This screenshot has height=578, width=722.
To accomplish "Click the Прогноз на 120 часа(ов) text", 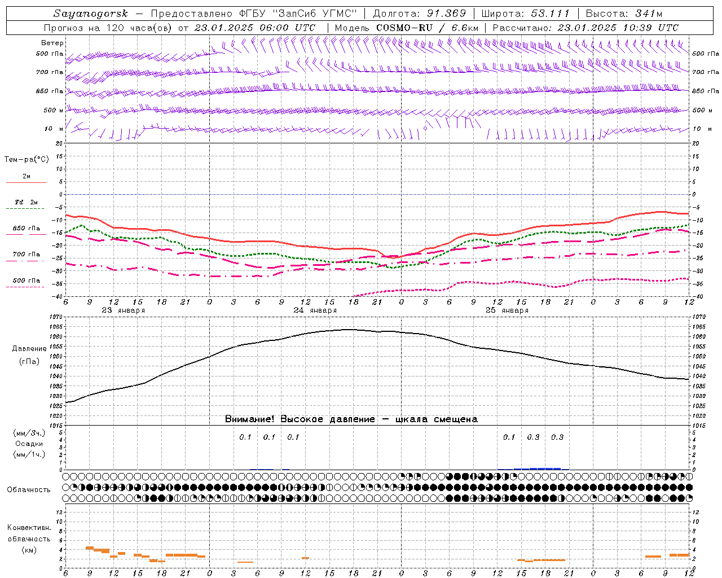I will tap(109, 28).
